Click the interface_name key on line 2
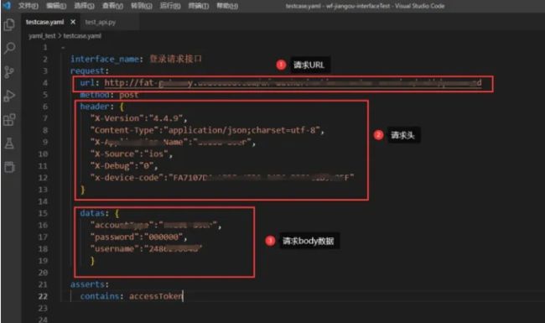This screenshot has width=545, height=323. [105, 59]
